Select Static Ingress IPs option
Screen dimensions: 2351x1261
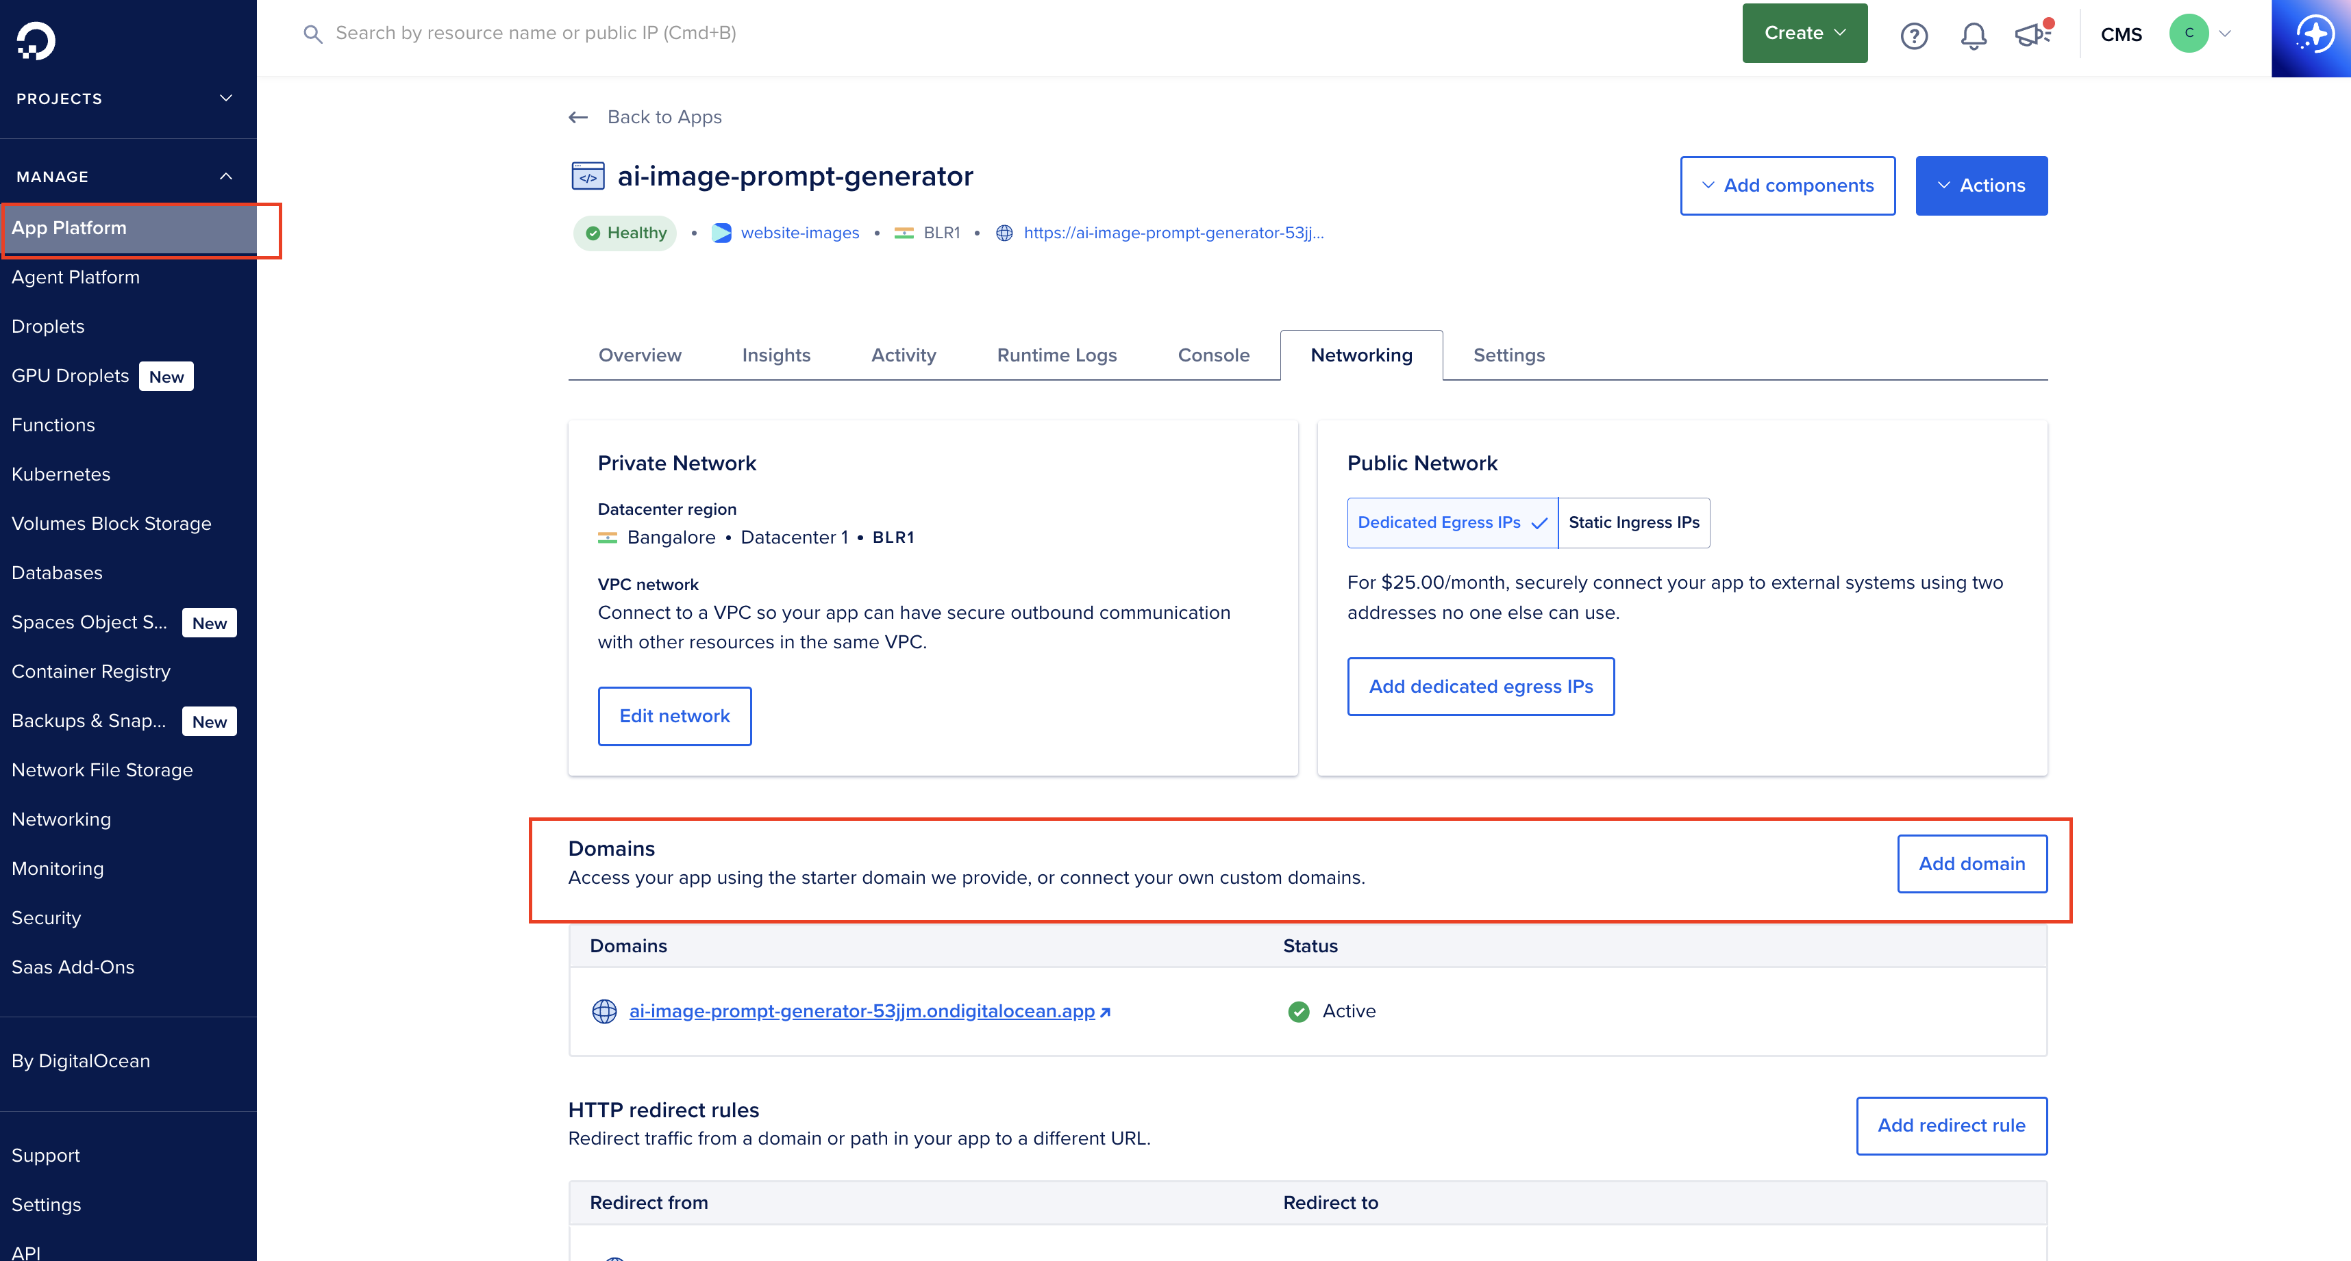point(1634,522)
